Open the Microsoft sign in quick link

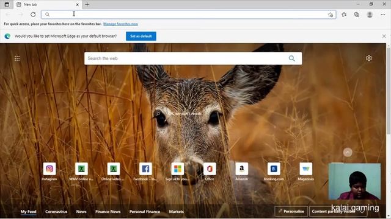point(178,172)
